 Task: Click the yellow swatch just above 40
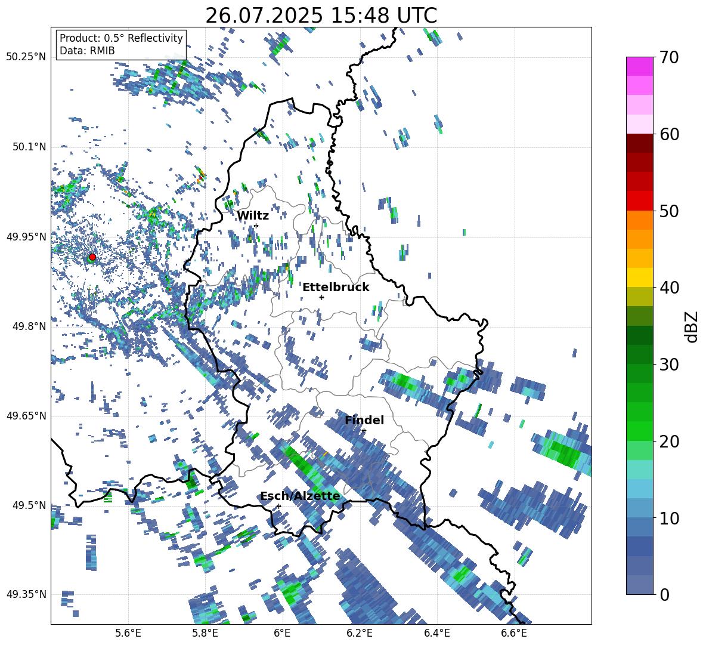coord(639,277)
